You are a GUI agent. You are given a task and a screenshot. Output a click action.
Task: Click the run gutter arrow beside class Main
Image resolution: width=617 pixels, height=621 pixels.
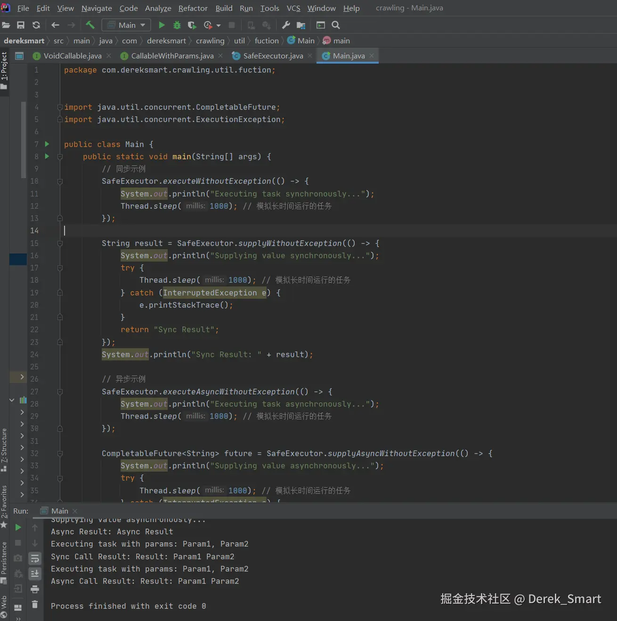(47, 144)
